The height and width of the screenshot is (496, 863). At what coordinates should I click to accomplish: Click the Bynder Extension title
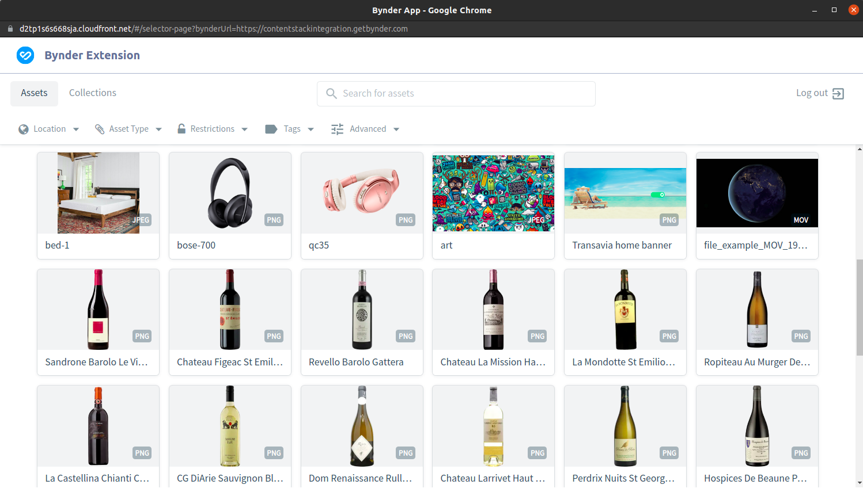click(x=92, y=55)
